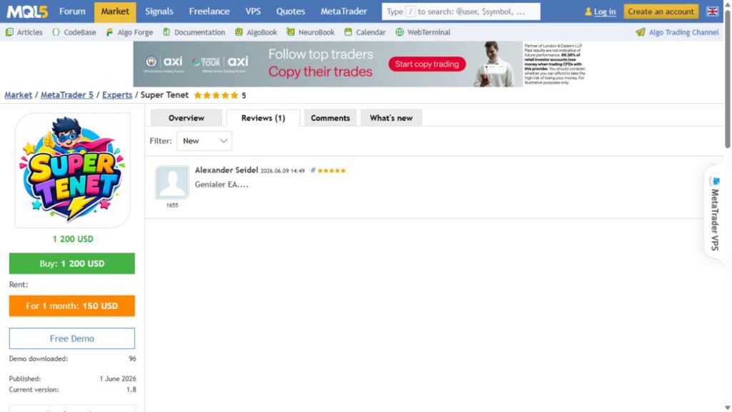
Task: Follow the Market breadcrumb link
Action: pos(18,95)
